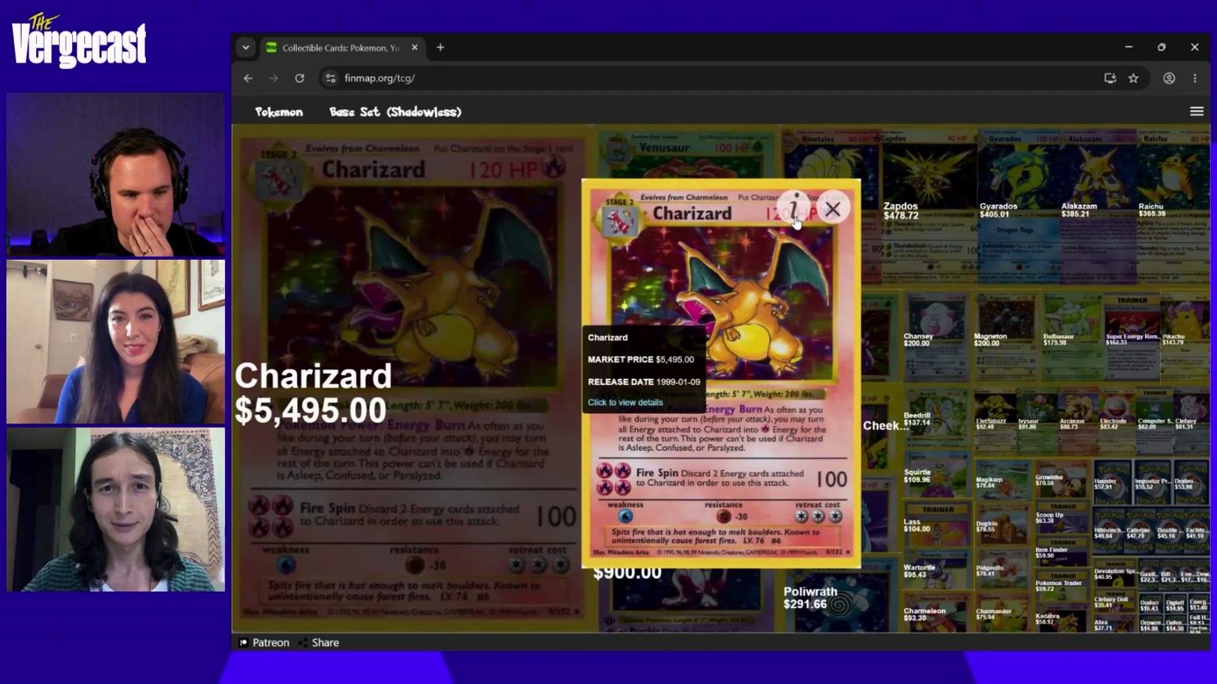This screenshot has width=1217, height=684.
Task: Select the Collectible Cards browser tab
Action: [x=342, y=47]
